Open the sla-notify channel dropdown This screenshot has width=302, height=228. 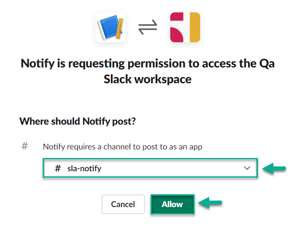pyautogui.click(x=150, y=168)
